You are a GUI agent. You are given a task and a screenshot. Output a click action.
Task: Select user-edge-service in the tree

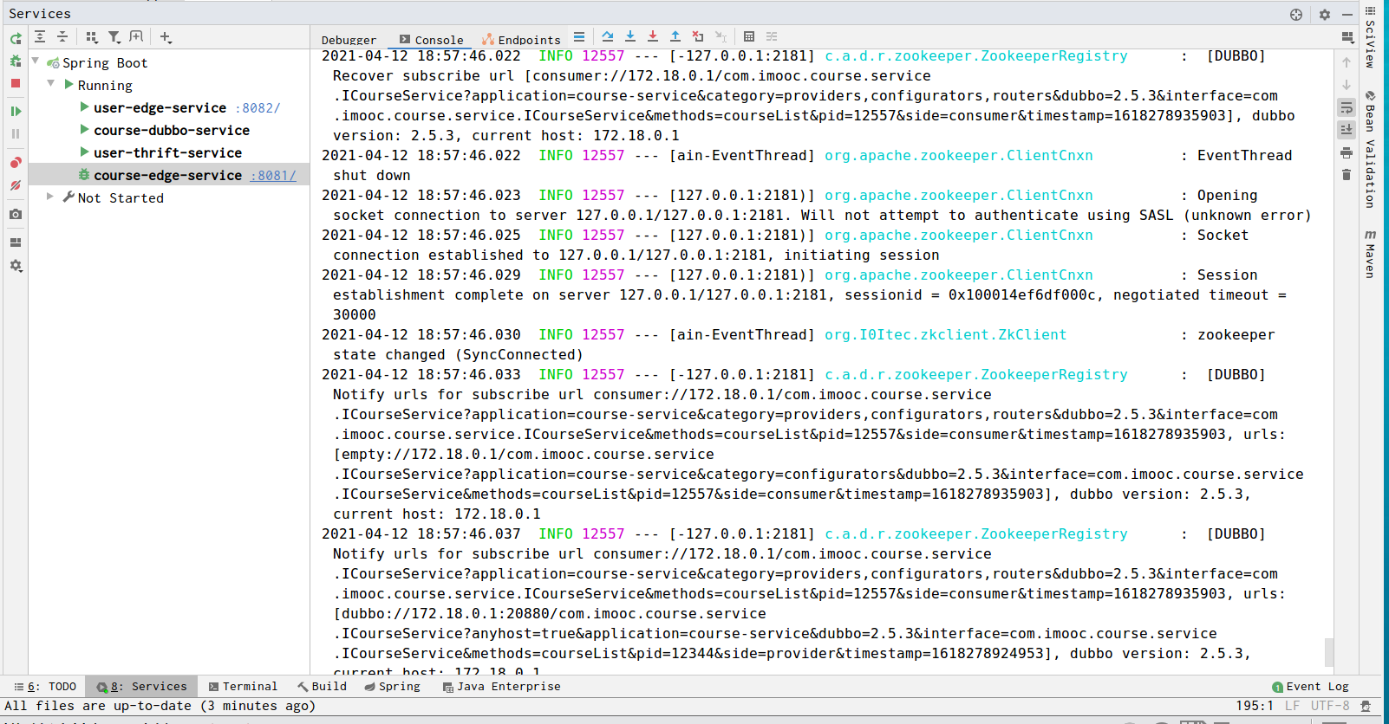click(x=160, y=107)
